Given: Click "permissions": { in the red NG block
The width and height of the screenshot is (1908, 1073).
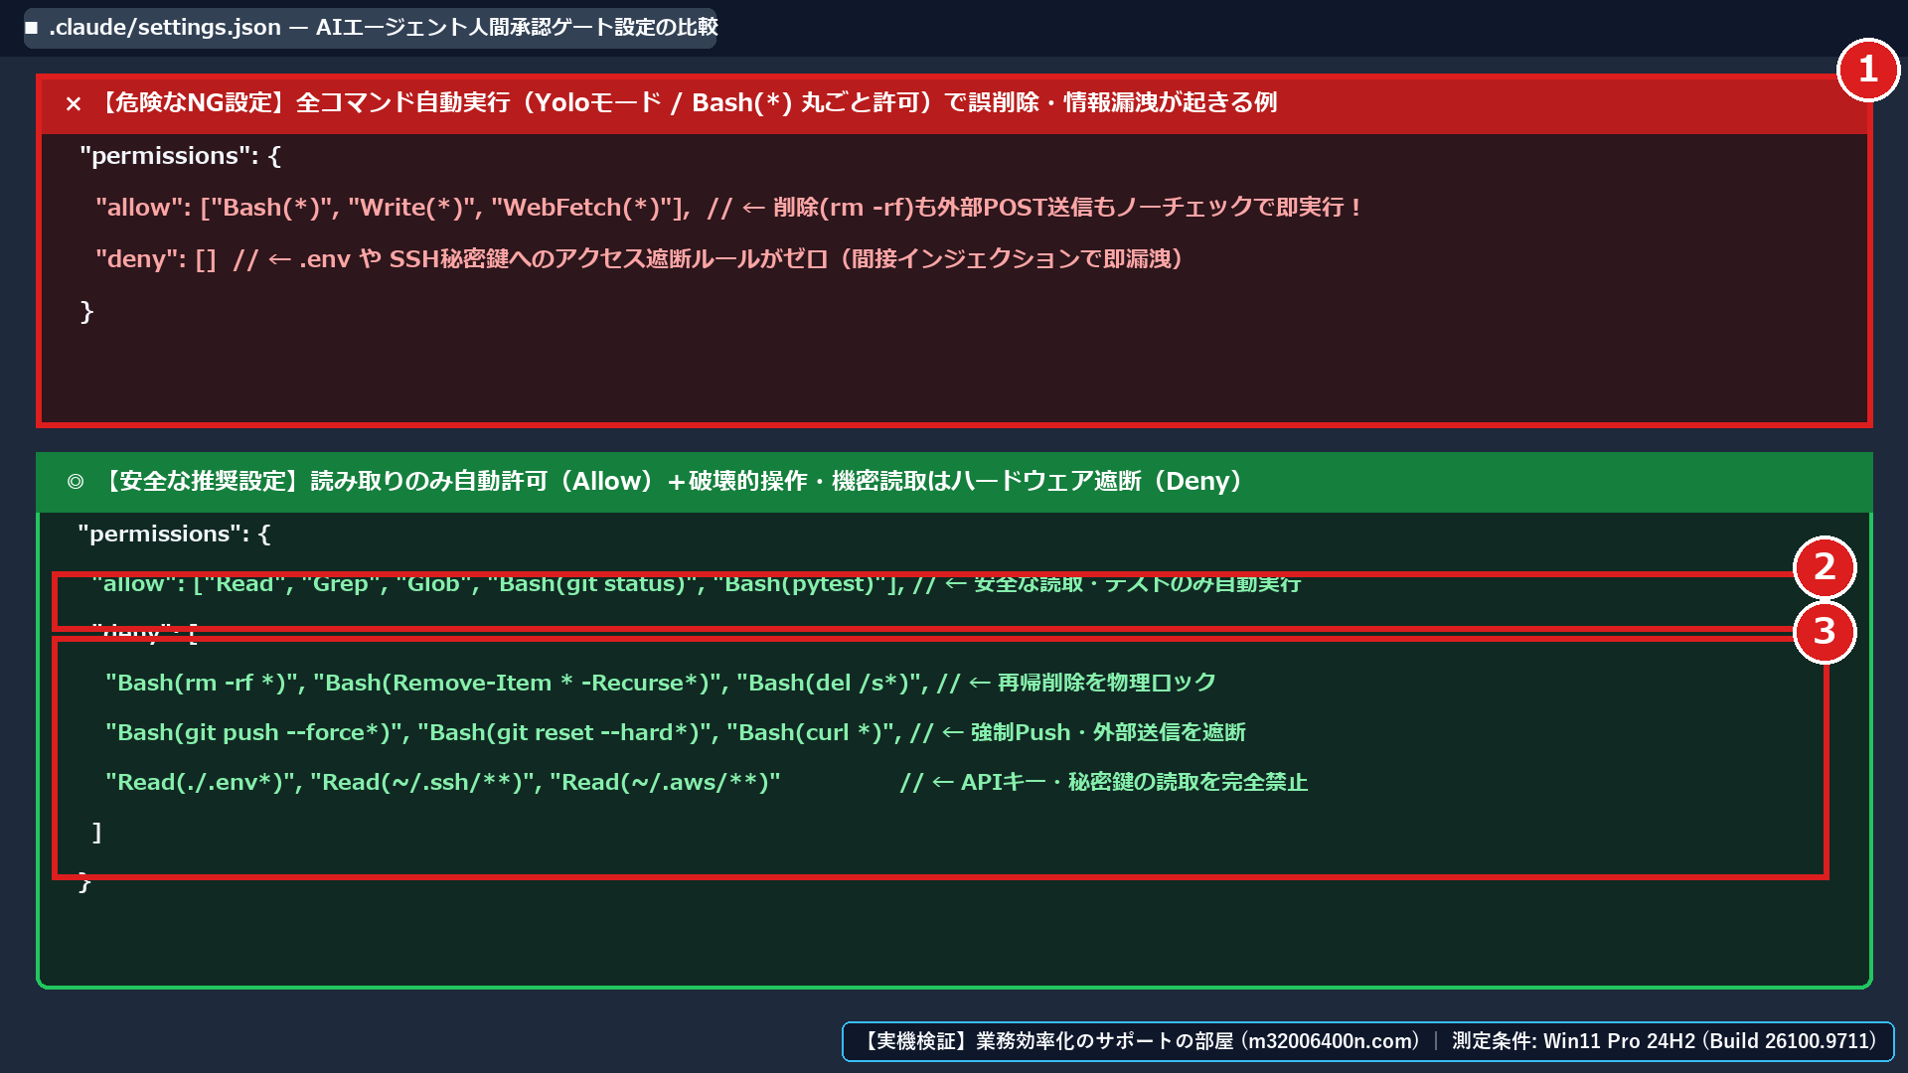Looking at the screenshot, I should click(180, 156).
